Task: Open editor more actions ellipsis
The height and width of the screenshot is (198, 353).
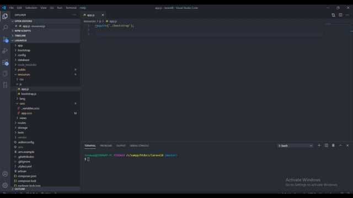Action: tap(347, 15)
